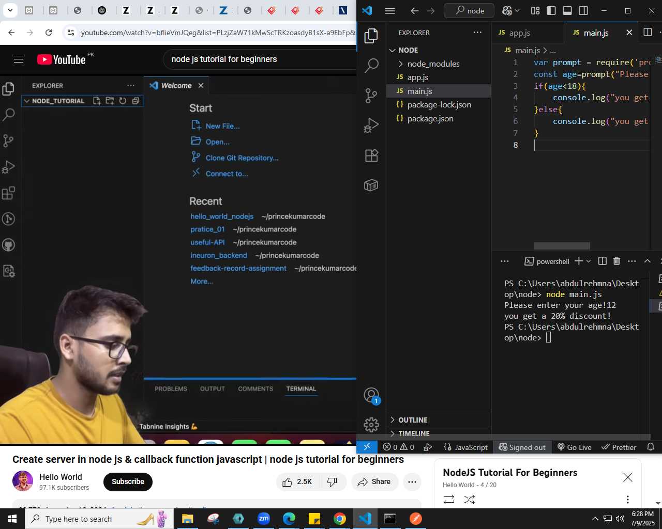The image size is (662, 529).
Task: Toggle shuffle playlist in NodeJS Tutorial panel
Action: (470, 500)
